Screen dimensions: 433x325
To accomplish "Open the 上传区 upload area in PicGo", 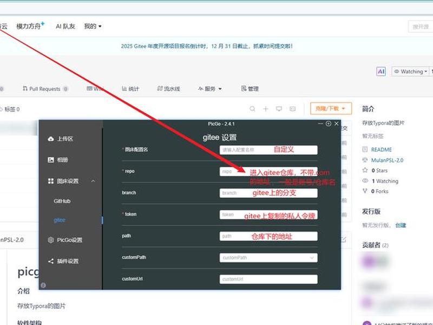I will pos(60,139).
